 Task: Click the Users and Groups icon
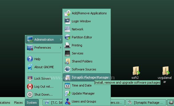coord(68,101)
